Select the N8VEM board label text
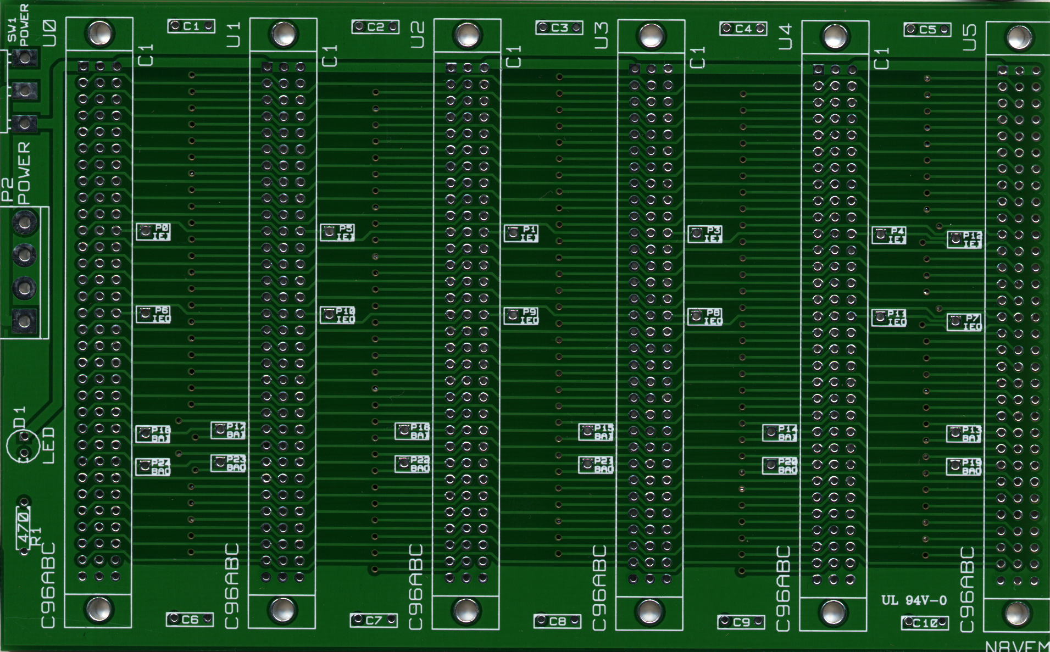 [x=1016, y=646]
